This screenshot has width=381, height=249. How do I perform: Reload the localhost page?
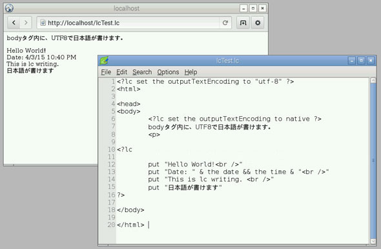(x=225, y=23)
